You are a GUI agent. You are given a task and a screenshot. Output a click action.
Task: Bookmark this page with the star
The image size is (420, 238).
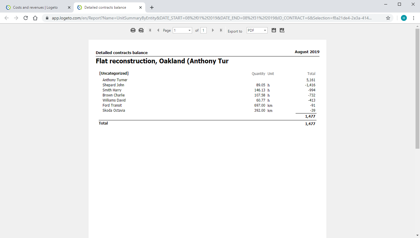pyautogui.click(x=388, y=18)
